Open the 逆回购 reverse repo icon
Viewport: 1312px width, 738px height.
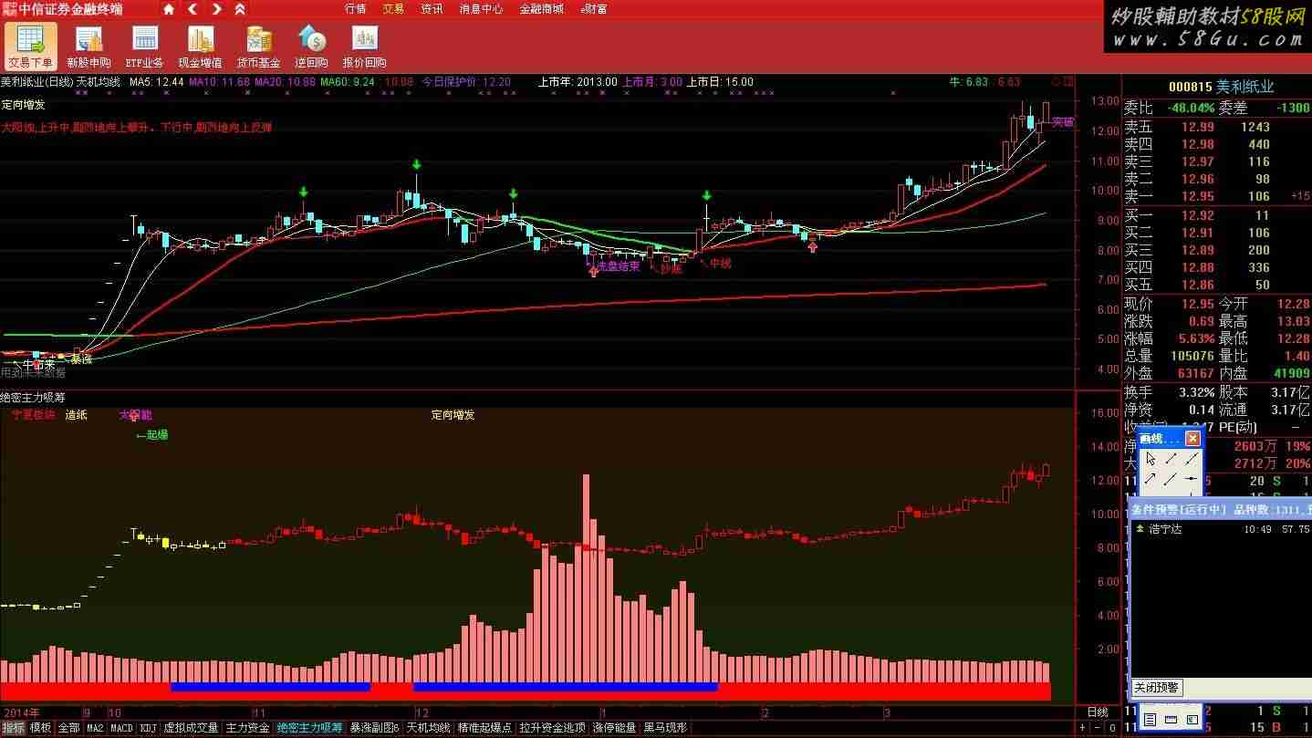tap(311, 47)
